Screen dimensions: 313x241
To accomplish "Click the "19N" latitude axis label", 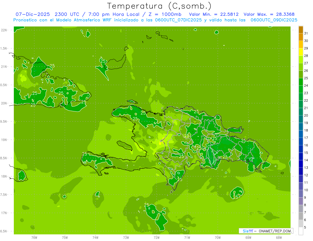I will (4, 140).
